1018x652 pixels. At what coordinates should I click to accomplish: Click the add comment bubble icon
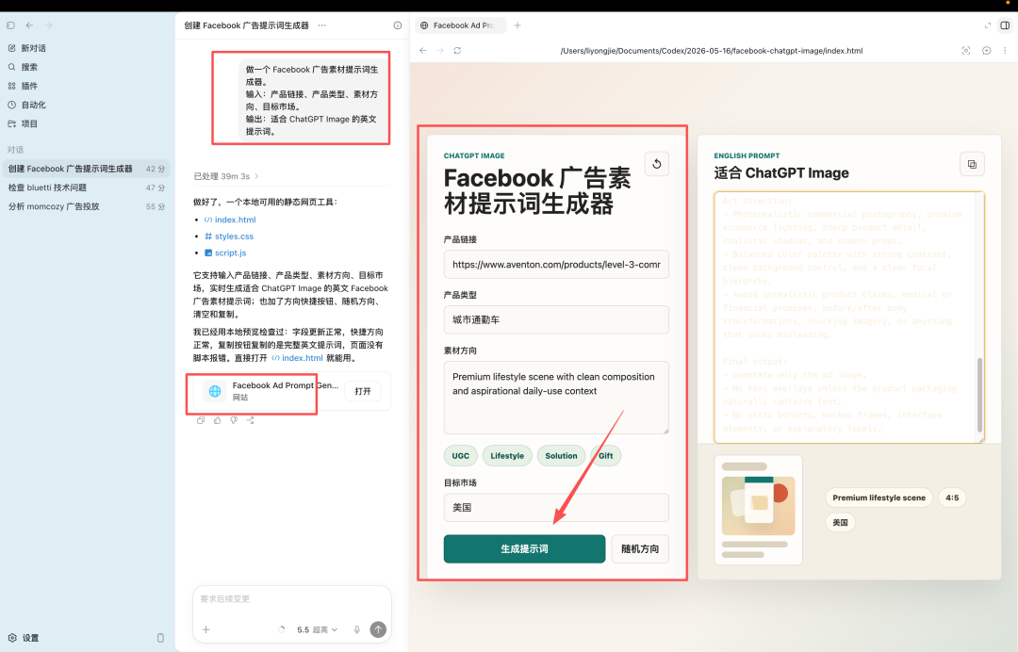pyautogui.click(x=986, y=51)
